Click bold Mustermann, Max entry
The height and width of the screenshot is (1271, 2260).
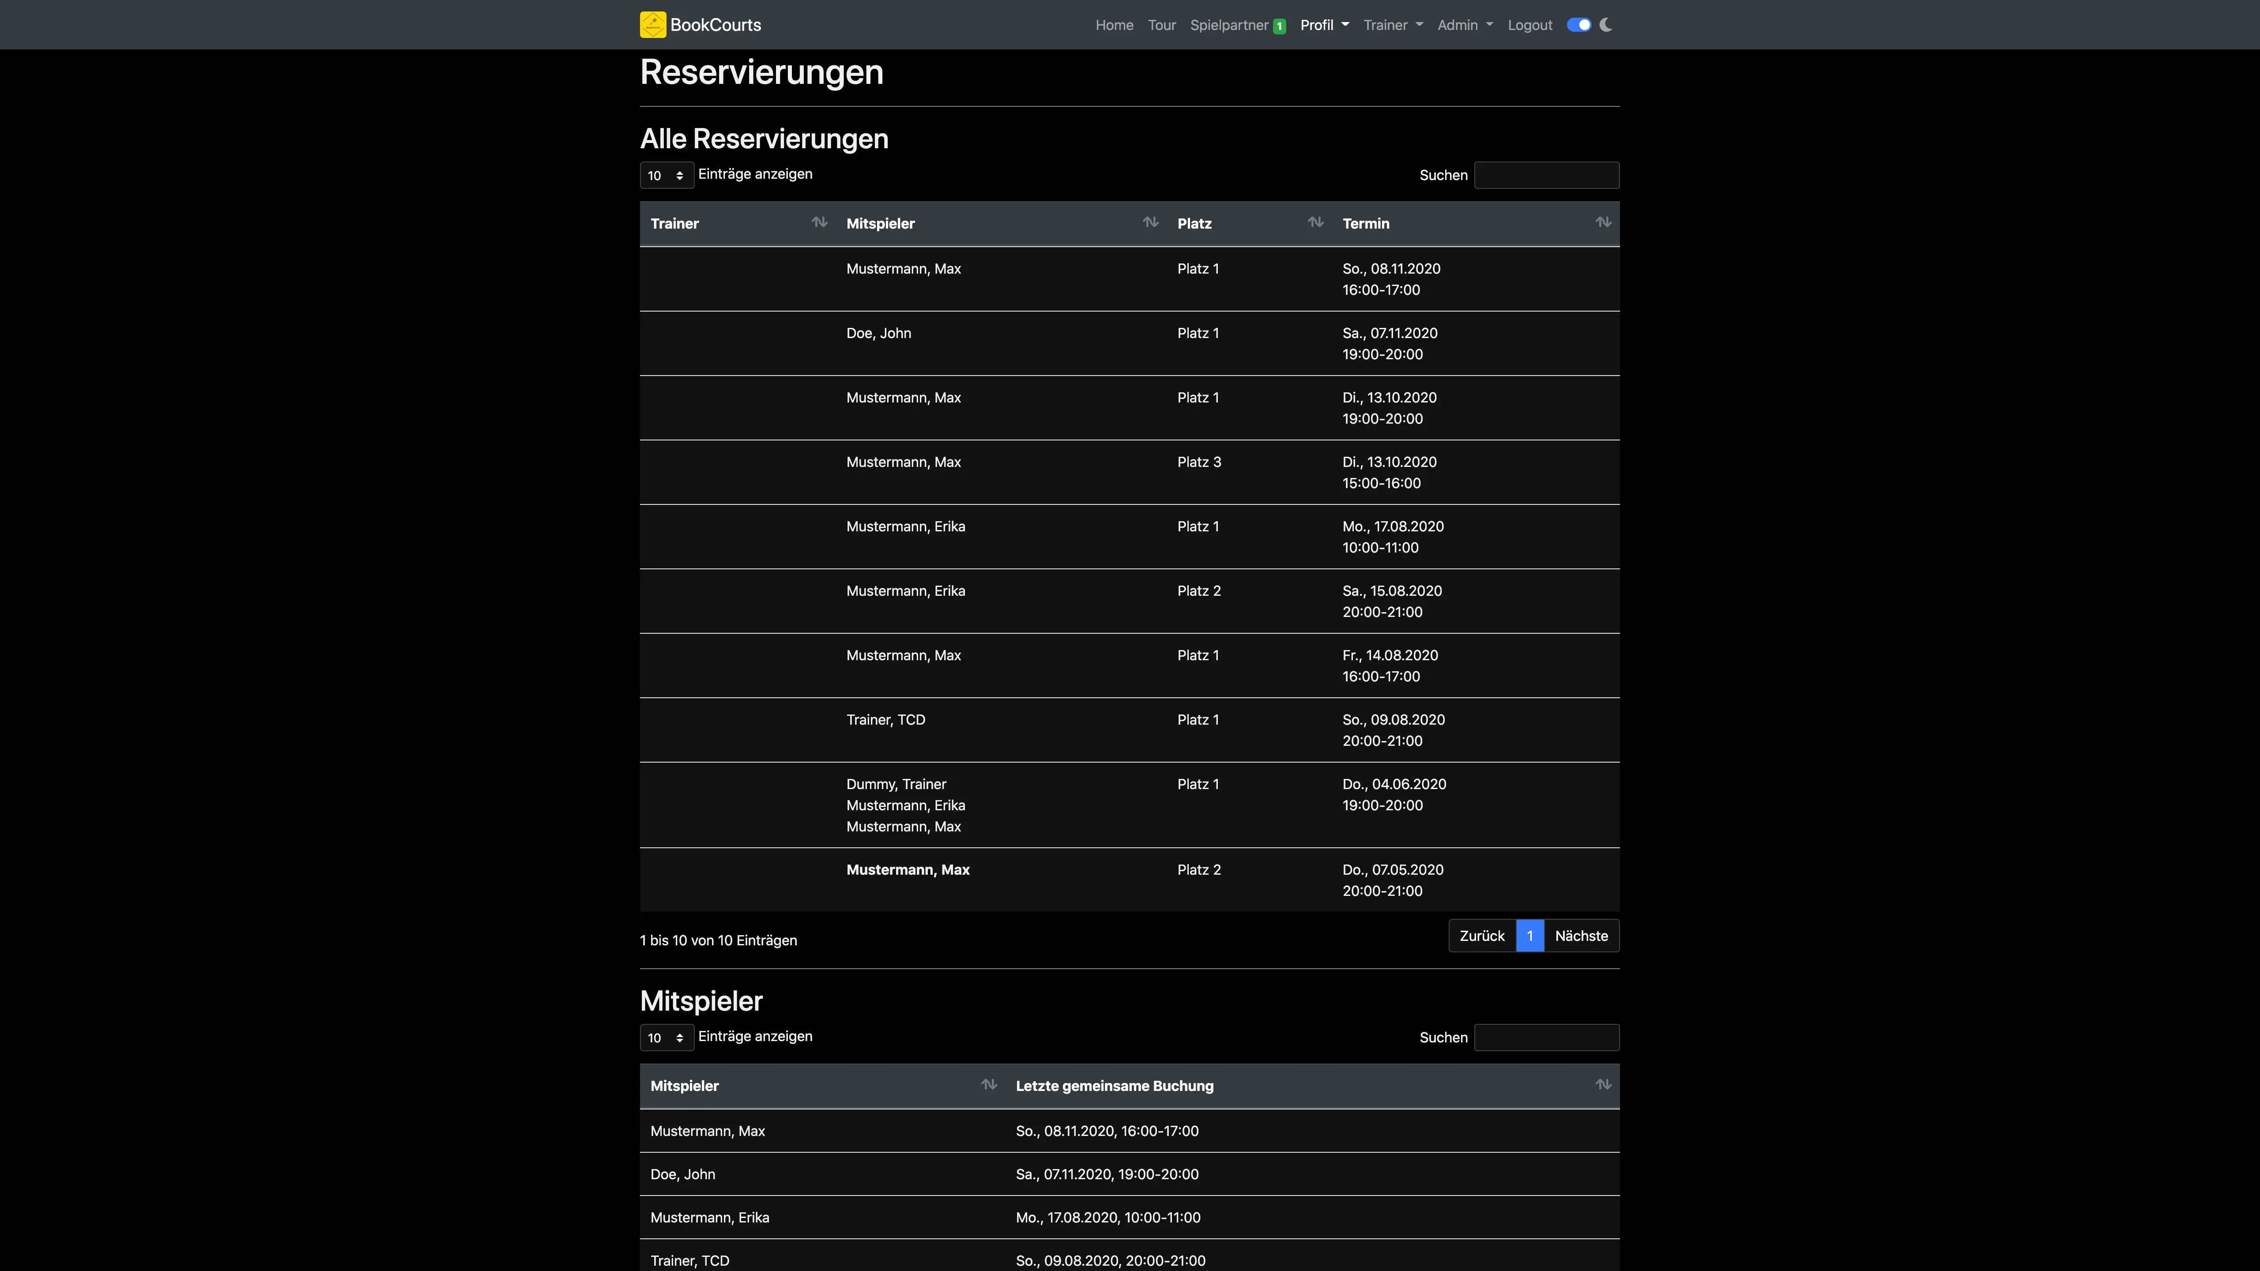907,870
